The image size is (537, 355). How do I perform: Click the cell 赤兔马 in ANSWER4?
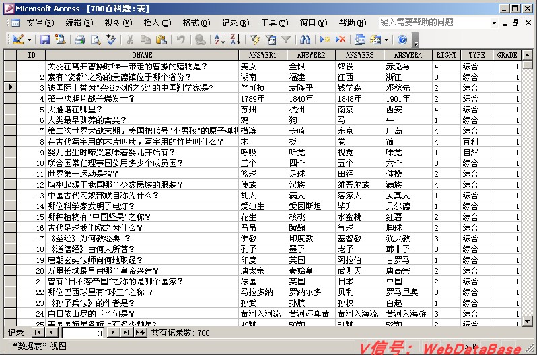tap(408, 66)
